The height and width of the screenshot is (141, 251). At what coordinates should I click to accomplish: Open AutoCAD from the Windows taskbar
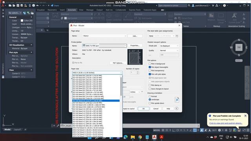pyautogui.click(x=154, y=137)
